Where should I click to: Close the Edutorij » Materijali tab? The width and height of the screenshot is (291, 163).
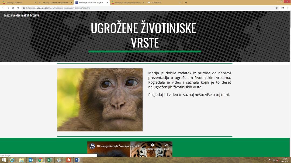(35, 3)
